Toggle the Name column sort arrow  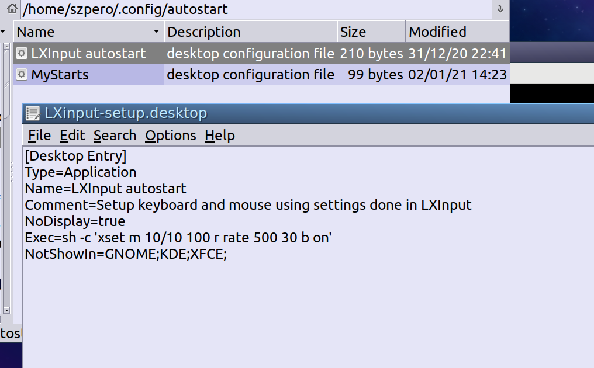click(156, 32)
